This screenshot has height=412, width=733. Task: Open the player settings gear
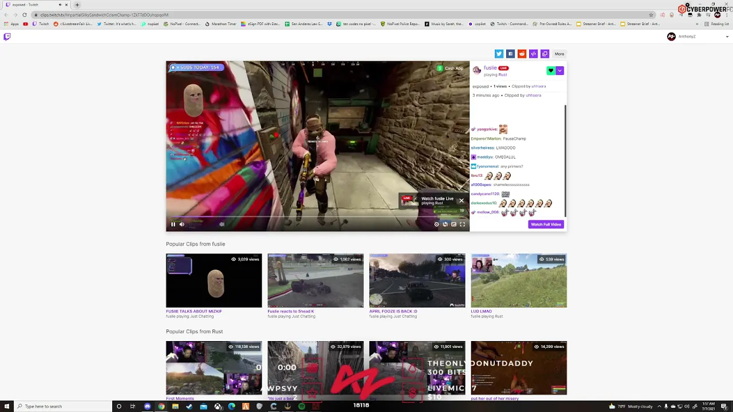[436, 224]
